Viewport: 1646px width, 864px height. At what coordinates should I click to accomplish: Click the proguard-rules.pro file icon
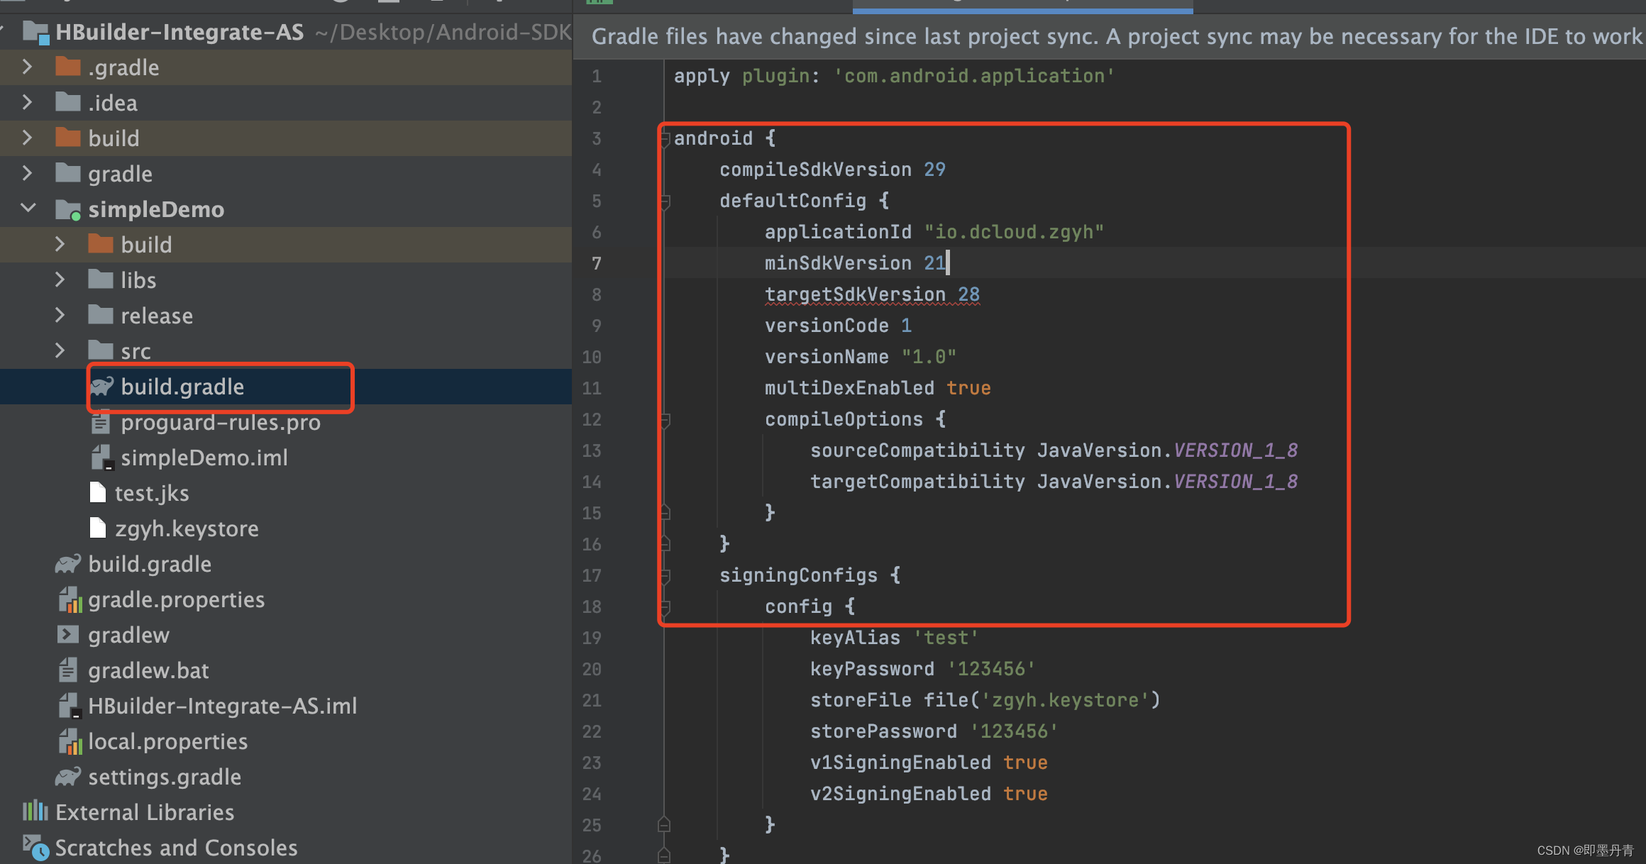pyautogui.click(x=100, y=423)
